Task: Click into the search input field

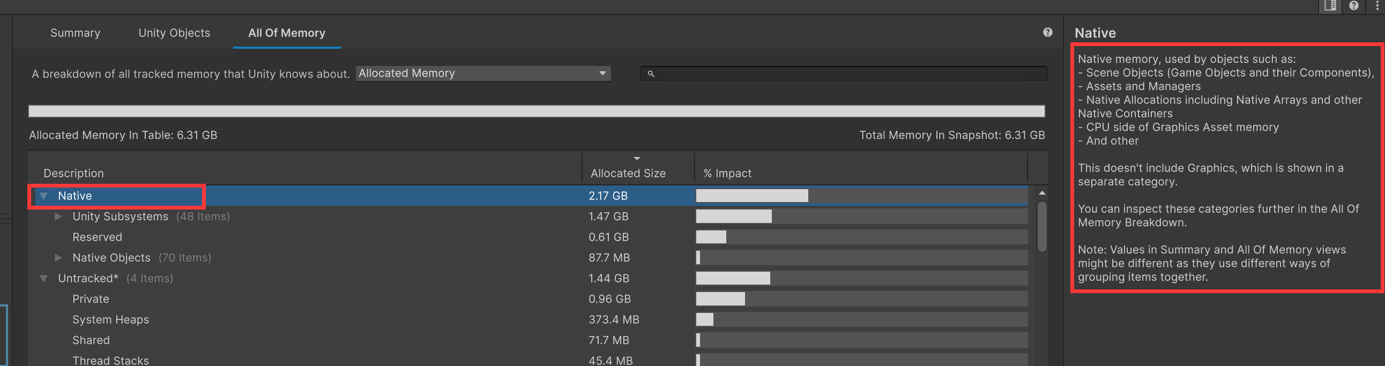Action: click(x=850, y=73)
